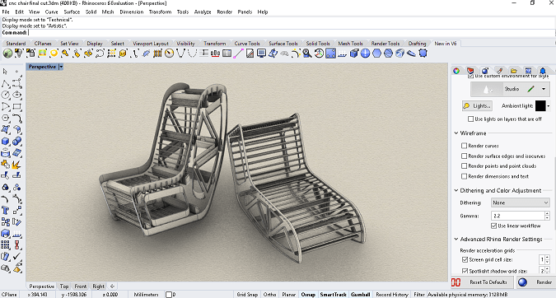This screenshot has height=298, width=556.
Task: Uncheck Screen grid cell size checkbox
Action: tap(465, 260)
